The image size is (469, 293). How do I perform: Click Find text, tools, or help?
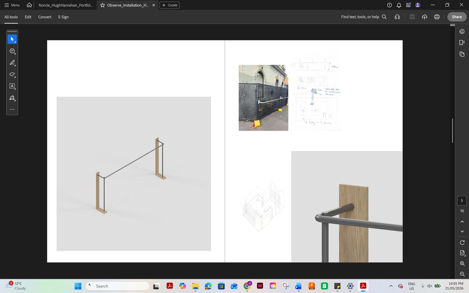pyautogui.click(x=360, y=17)
